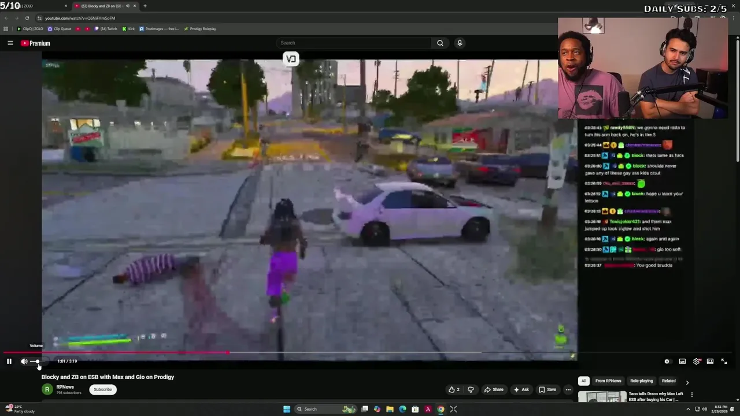View site information icon in address bar
Viewport: 740px width, 416px height.
[x=39, y=18]
